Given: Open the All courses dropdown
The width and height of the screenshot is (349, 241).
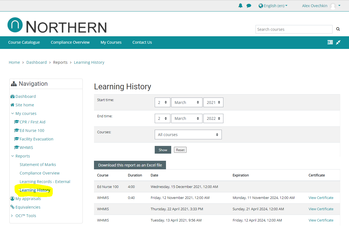Looking at the screenshot, I should coord(188,135).
